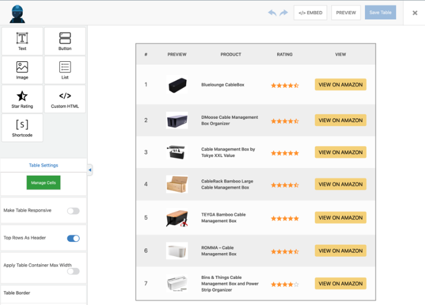Select the RATING column header

click(285, 54)
